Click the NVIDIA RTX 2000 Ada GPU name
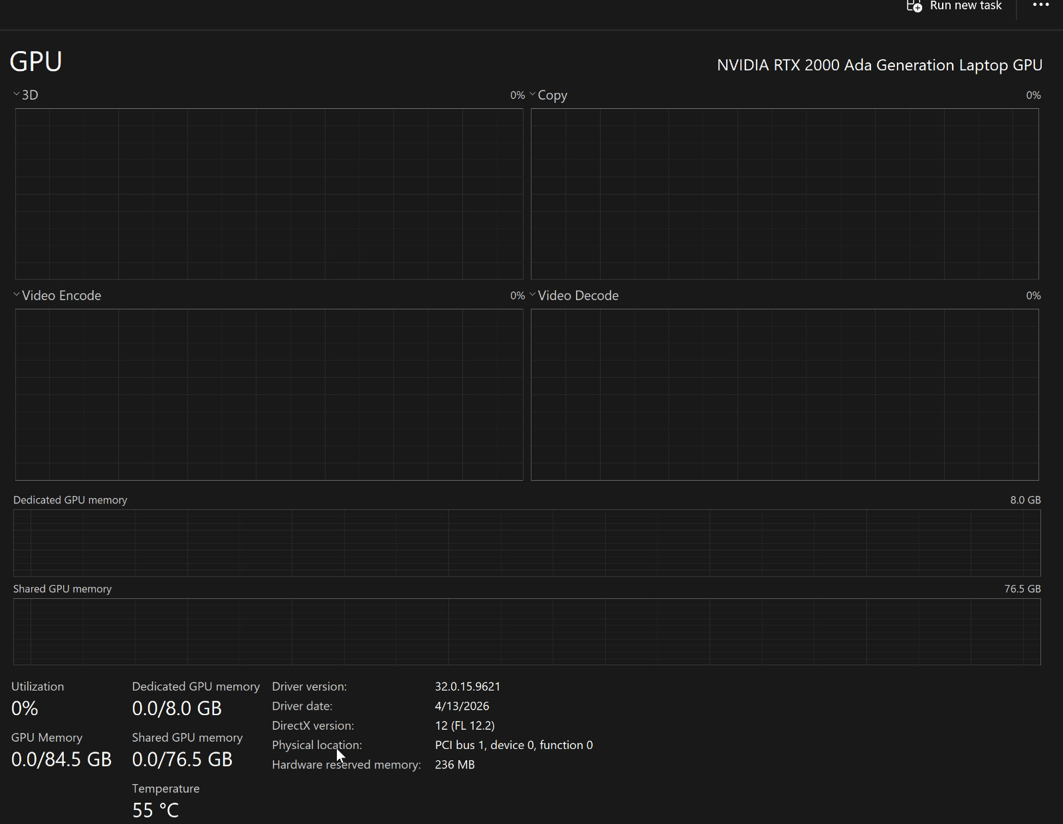 [x=880, y=65]
